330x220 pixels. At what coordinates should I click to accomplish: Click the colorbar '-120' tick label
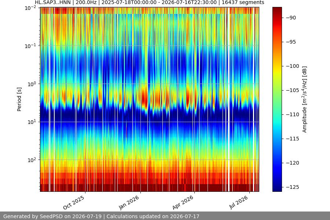tap(293, 163)
